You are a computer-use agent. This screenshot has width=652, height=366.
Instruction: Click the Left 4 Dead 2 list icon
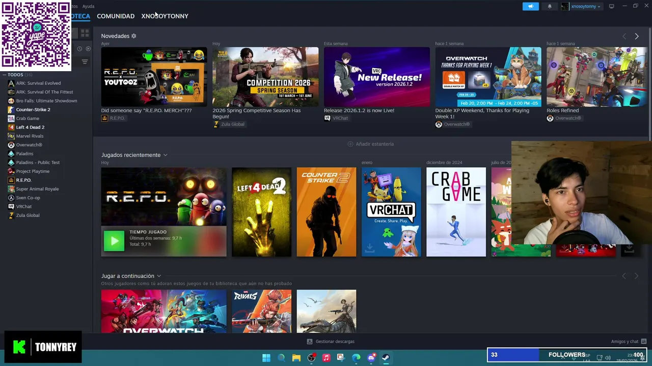[x=11, y=127]
